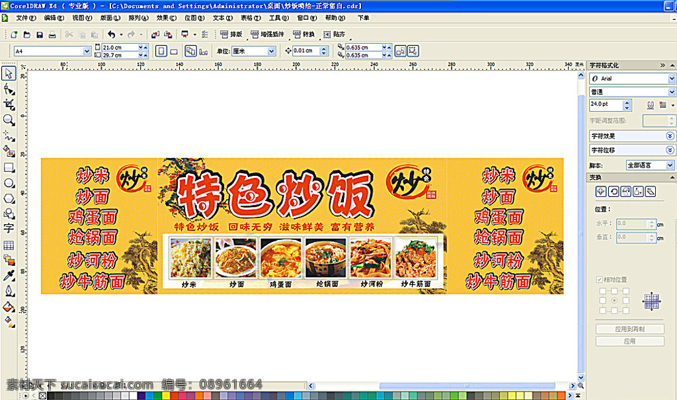Select the Outline pen tool
Image resolution: width=677 pixels, height=400 pixels.
pos(9,292)
